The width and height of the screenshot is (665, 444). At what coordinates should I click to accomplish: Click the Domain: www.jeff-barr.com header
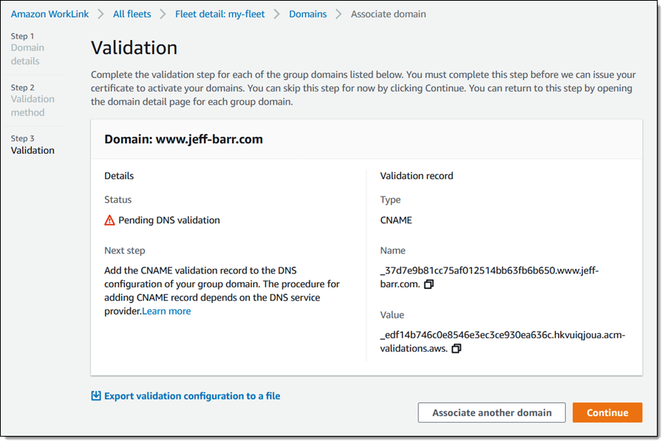click(x=183, y=139)
